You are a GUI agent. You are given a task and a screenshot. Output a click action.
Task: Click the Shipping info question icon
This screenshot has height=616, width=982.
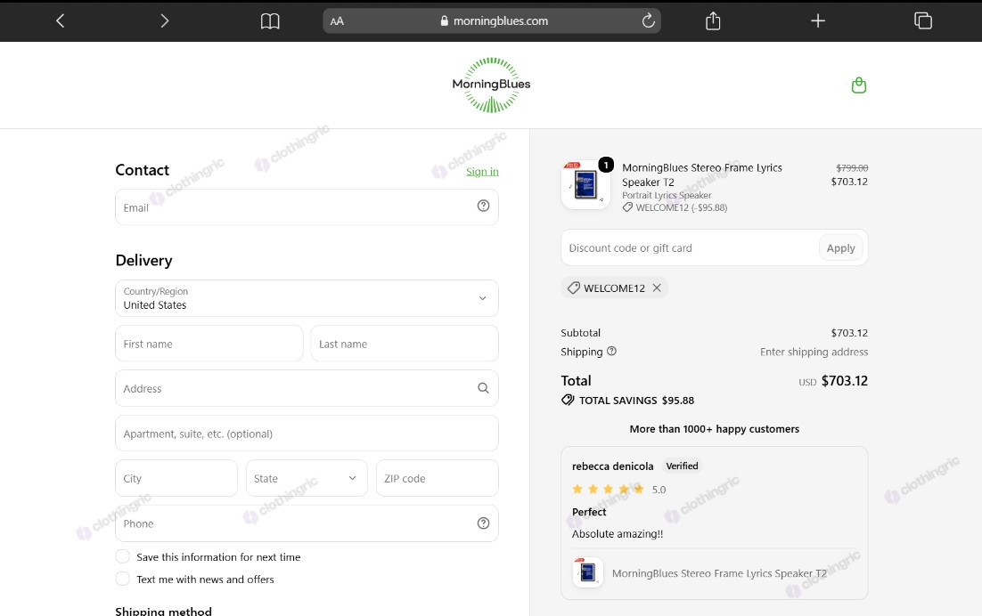[612, 351]
